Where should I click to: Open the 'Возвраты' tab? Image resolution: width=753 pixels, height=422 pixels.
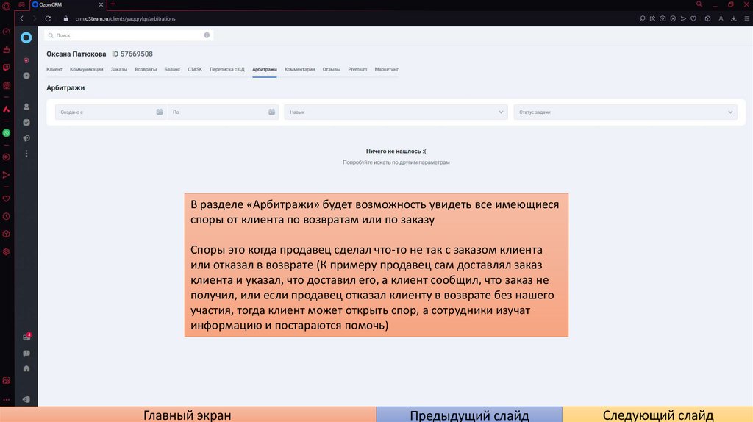pyautogui.click(x=146, y=69)
